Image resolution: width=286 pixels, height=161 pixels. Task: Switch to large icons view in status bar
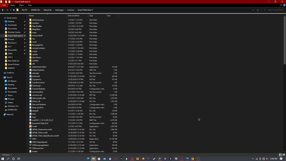[284, 155]
